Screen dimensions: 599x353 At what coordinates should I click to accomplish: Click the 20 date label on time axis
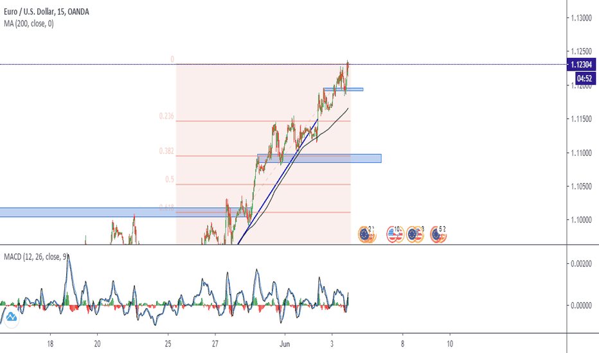pos(98,344)
